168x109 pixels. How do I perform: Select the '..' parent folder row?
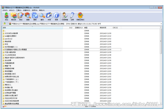[62, 31]
